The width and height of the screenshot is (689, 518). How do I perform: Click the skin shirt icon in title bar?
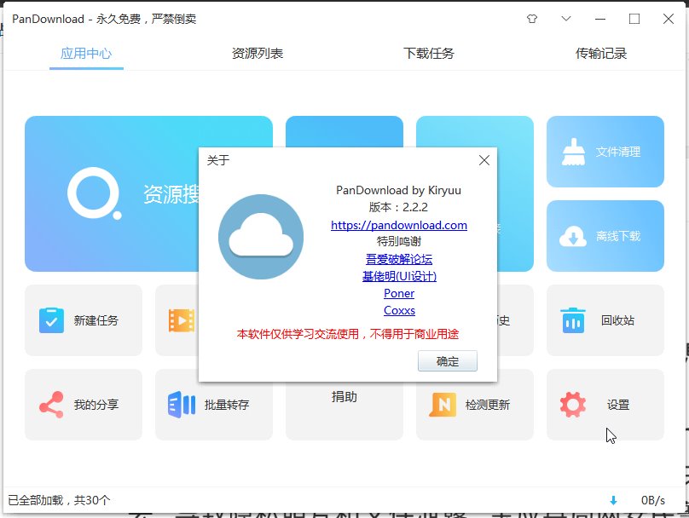pos(533,19)
